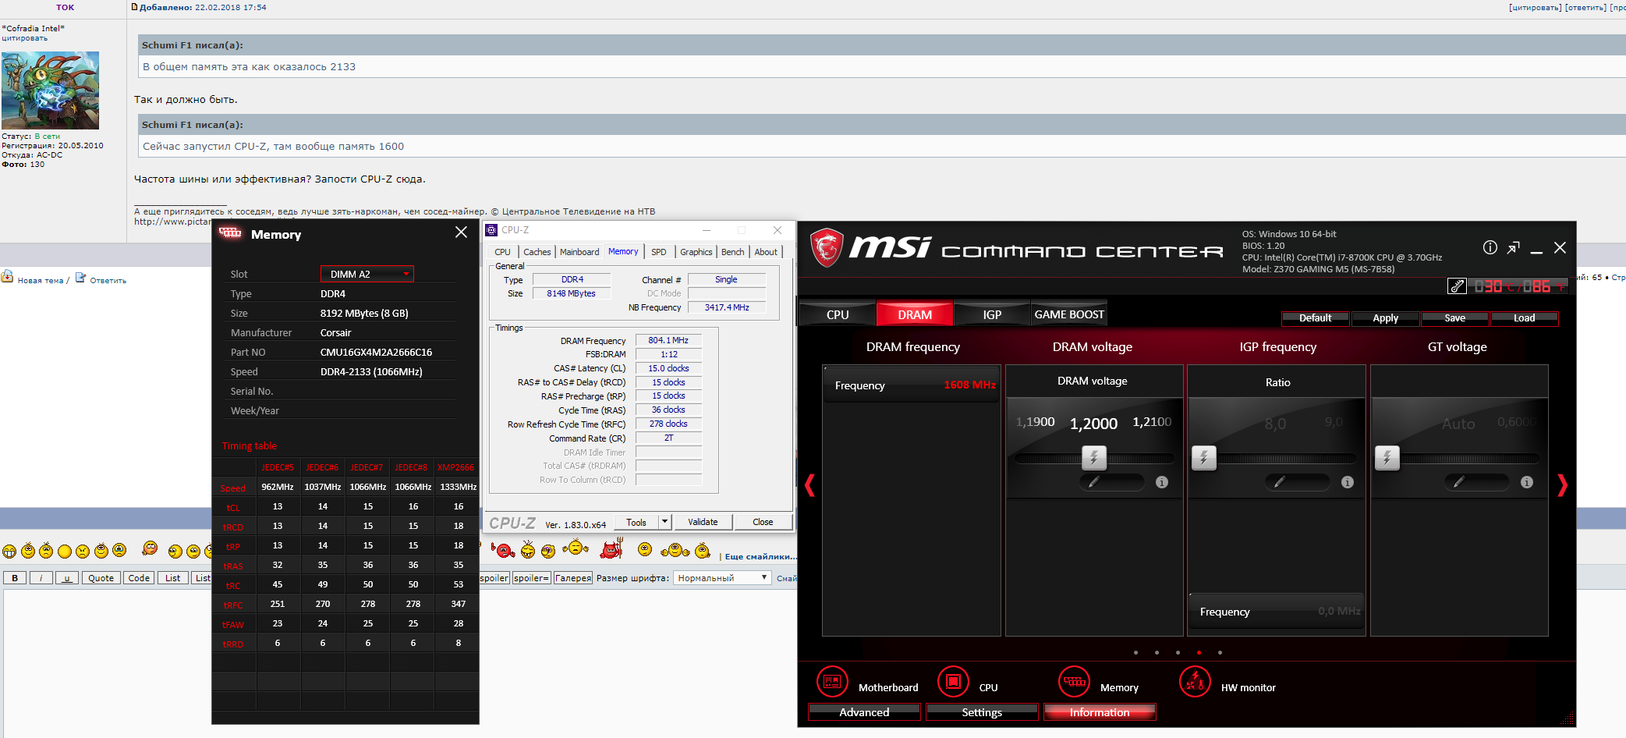Click the round CPU chip icon beside Motherboard
Viewport: 1626px width, 738px height.
[953, 682]
